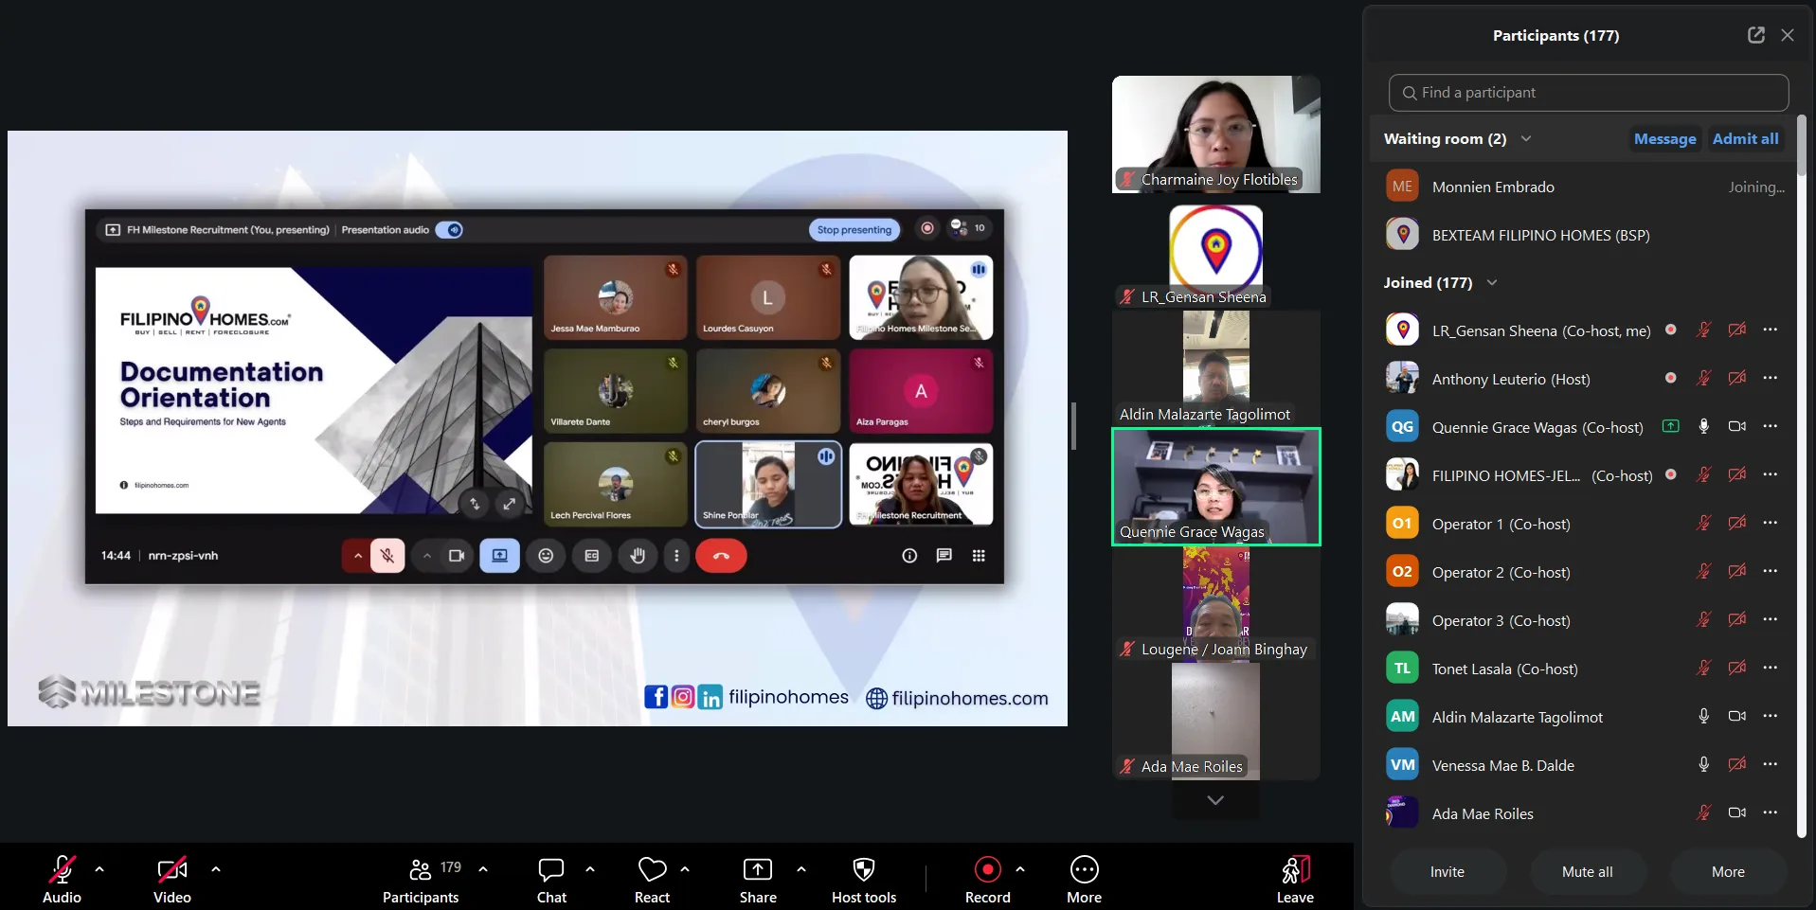Collapse the Waiting room (2) section
The width and height of the screenshot is (1816, 910).
[x=1526, y=138]
